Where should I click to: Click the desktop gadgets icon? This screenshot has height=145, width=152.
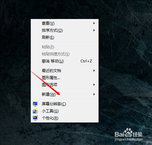point(35,111)
